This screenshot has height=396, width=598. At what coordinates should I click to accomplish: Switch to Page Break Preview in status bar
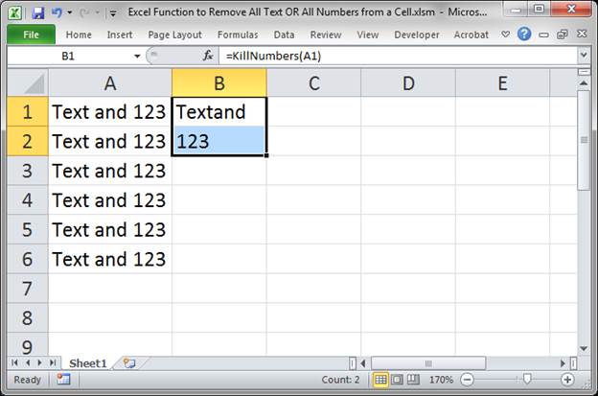416,380
